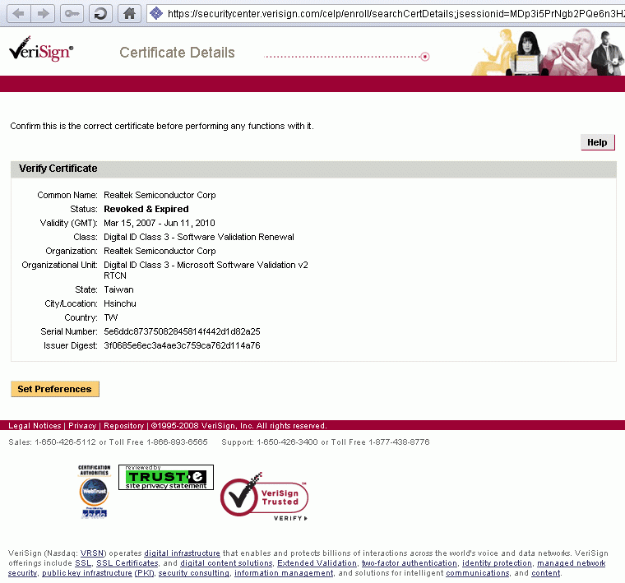Click the State value Taiwan
Screen dimensions: 625x583
pos(118,289)
